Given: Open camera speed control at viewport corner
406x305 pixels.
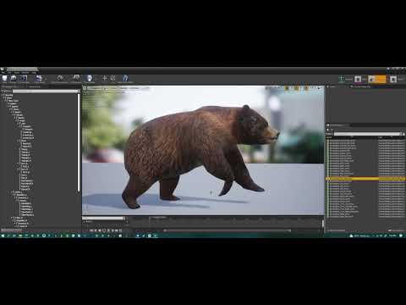Looking at the screenshot, I should click(x=320, y=88).
